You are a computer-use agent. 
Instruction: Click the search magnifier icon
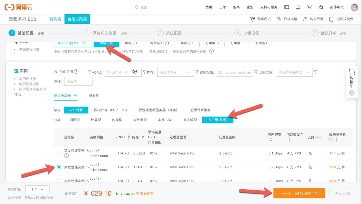click(x=137, y=7)
